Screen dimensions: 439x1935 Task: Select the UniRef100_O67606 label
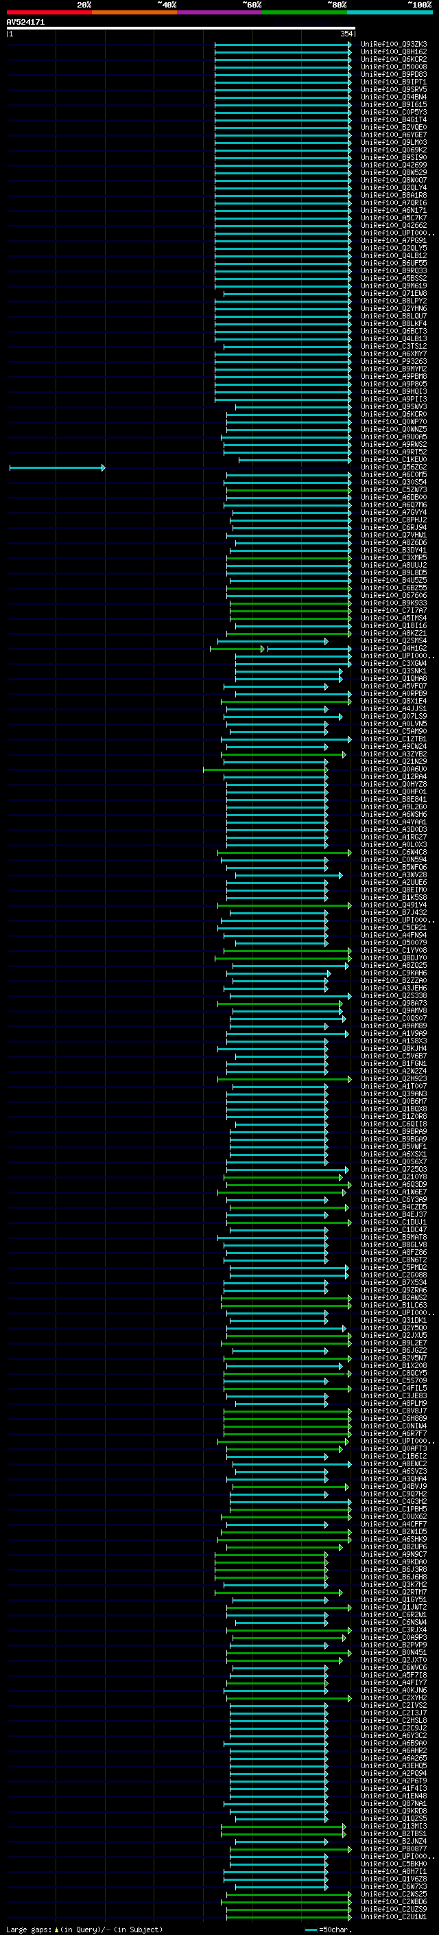(393, 596)
